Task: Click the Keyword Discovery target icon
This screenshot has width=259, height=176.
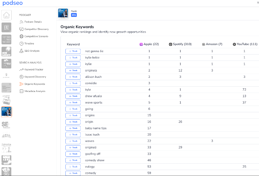Action: pyautogui.click(x=21, y=77)
